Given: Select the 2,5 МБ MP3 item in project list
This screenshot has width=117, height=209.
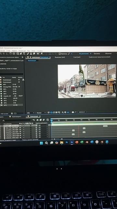Looking at the screenshot, I should 12,105.
